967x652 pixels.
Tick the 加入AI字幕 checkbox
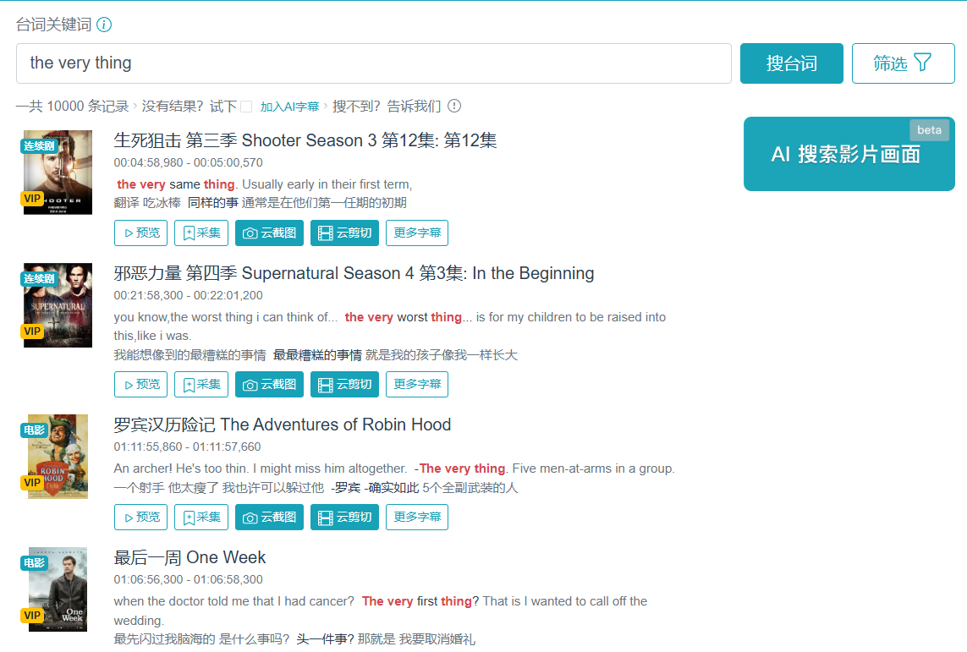(246, 107)
